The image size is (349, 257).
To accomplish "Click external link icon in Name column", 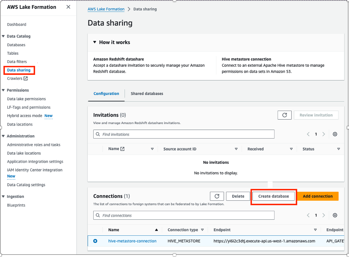I will [122, 149].
